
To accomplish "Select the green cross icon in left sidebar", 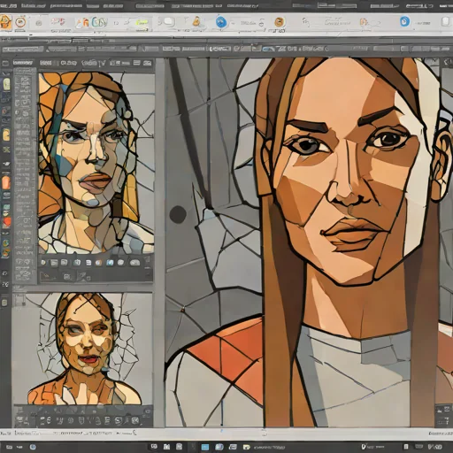I will click(x=6, y=150).
